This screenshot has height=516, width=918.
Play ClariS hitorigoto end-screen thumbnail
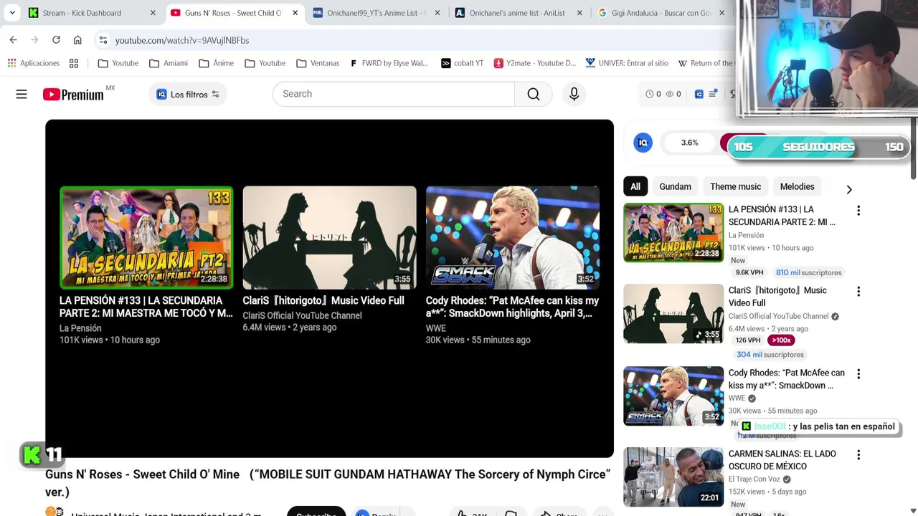[329, 237]
